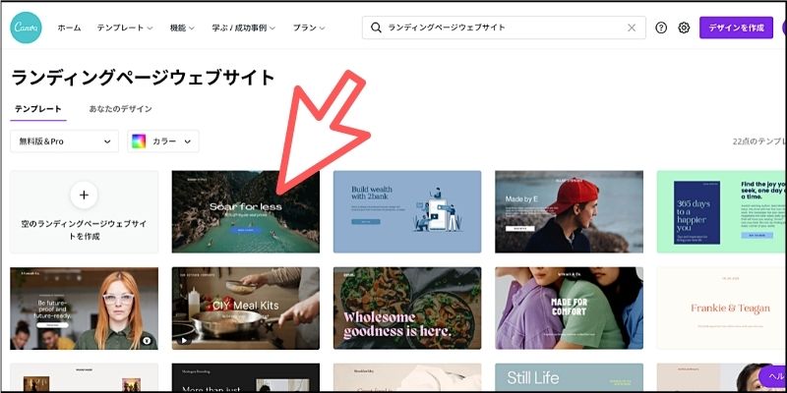The image size is (787, 393).
Task: Open the Still Life template
Action: [x=569, y=377]
